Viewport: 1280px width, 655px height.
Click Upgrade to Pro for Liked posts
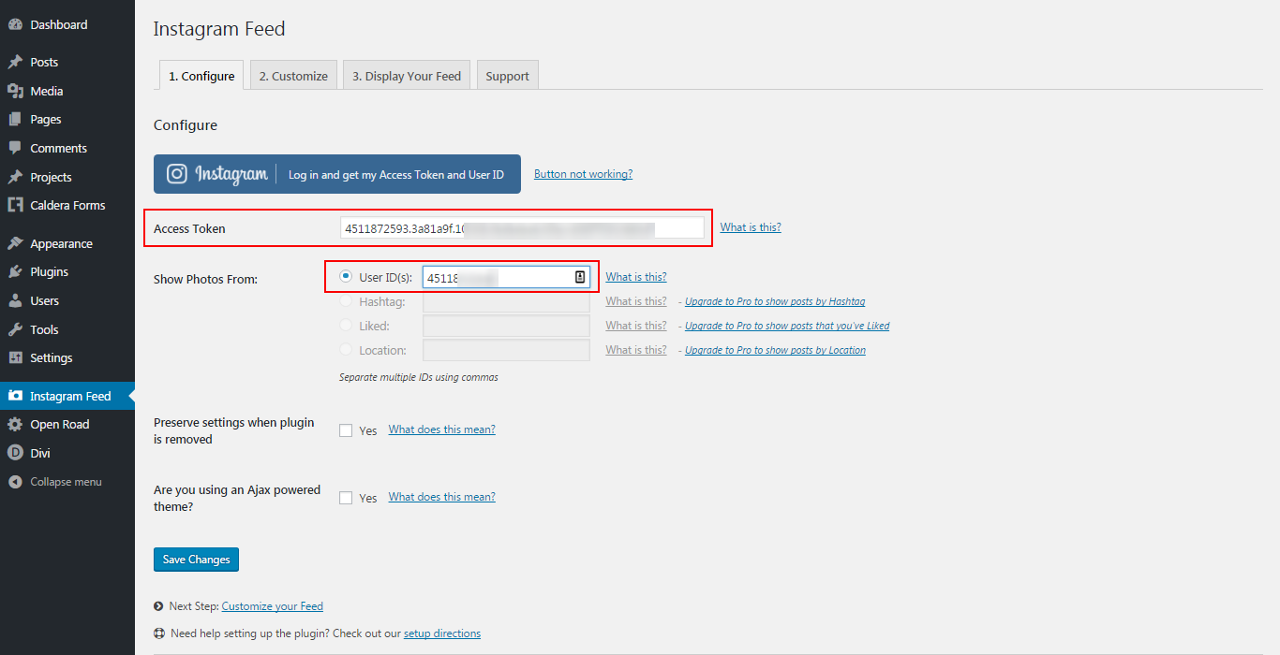787,326
